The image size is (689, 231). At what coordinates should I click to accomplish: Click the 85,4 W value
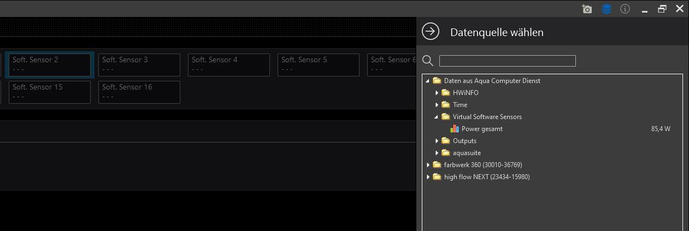(661, 129)
